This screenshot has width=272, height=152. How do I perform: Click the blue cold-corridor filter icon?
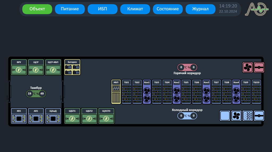[248, 116]
